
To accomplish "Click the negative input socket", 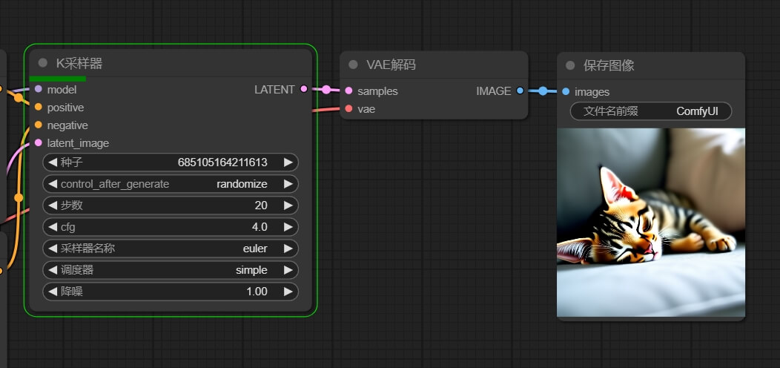I will [x=39, y=125].
